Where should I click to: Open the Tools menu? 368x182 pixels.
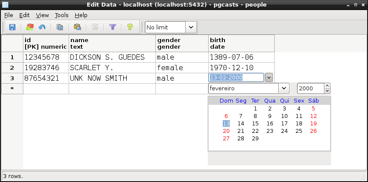tap(62, 15)
